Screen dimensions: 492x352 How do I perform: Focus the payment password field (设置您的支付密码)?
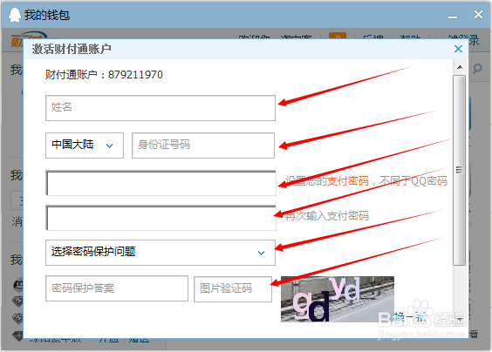click(161, 183)
